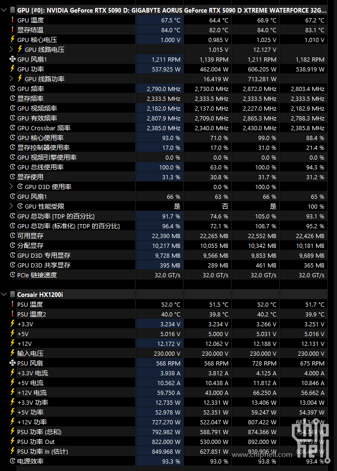
Task: Click the thermometer icon next to 显存结温
Action: click(12, 30)
